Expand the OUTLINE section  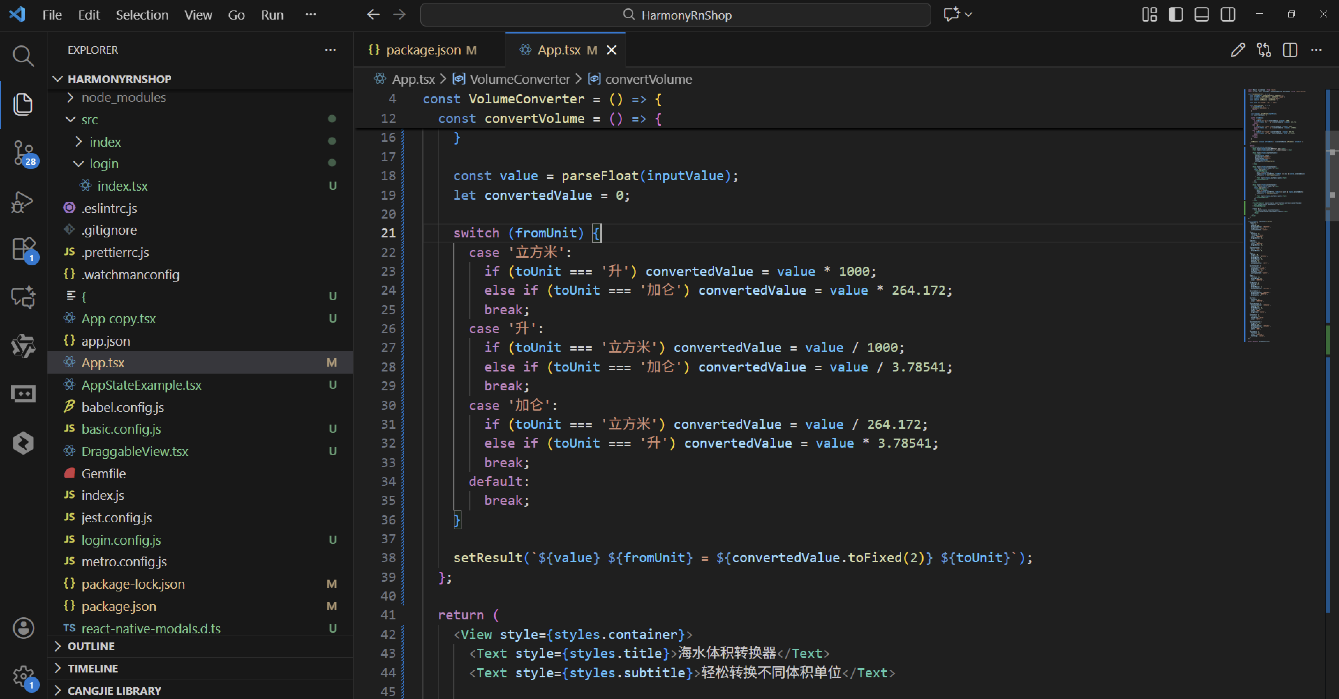(x=91, y=646)
